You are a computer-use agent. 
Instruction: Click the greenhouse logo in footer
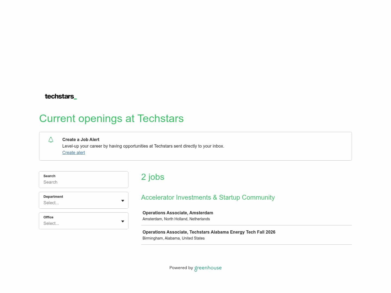tap(208, 268)
